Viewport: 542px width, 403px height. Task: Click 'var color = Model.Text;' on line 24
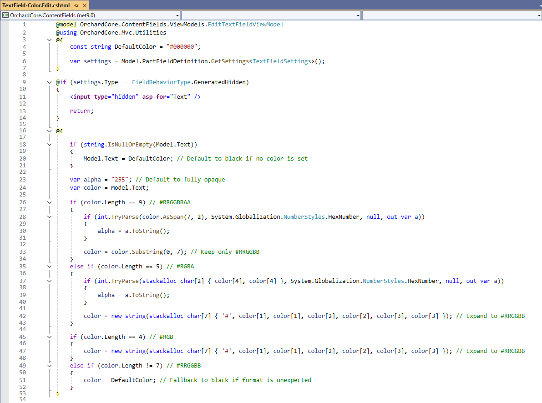(x=109, y=188)
